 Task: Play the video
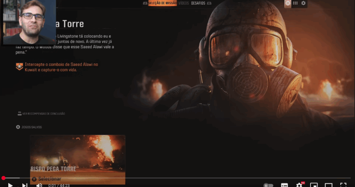tap(10, 185)
